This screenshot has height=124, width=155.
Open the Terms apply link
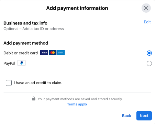coord(77,104)
